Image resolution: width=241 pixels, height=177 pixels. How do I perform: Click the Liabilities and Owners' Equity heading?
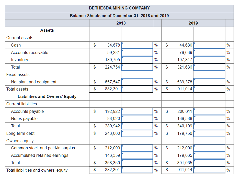(47, 97)
